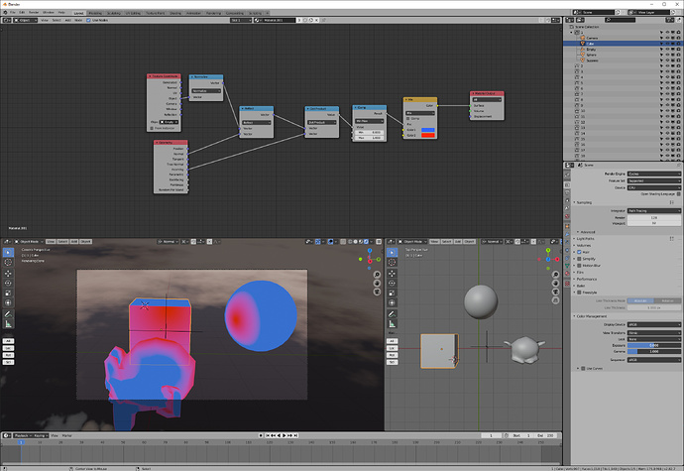
Task: Select the Transform tool in the left 3D viewport
Action: [x=8, y=302]
